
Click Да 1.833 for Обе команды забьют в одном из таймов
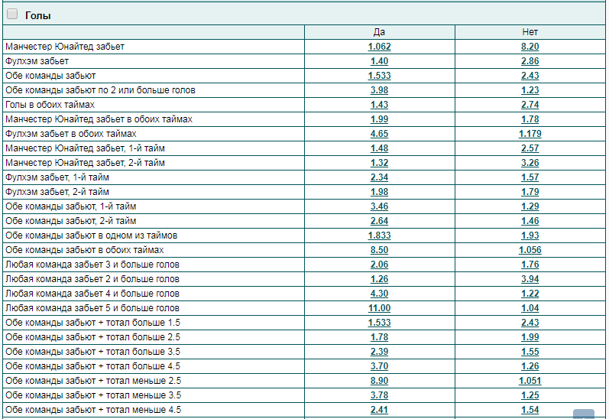tap(379, 235)
